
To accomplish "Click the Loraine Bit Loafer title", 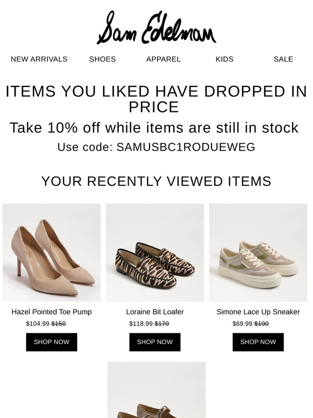I will (x=155, y=312).
